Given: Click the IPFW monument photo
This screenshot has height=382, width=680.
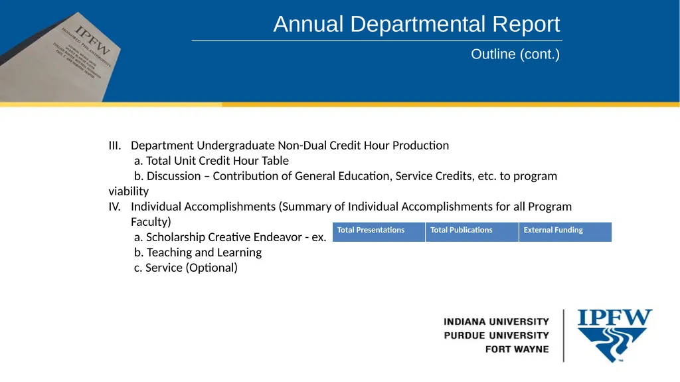Looking at the screenshot, I should (x=60, y=57).
